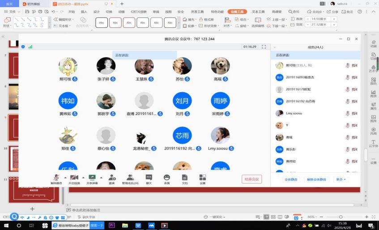Open the 对齐 align dropdown
Screen dimensions: 379x230
point(227,22)
